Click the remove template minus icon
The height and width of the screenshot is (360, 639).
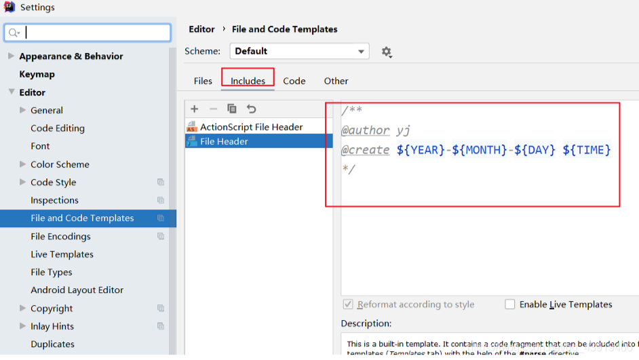(x=213, y=108)
